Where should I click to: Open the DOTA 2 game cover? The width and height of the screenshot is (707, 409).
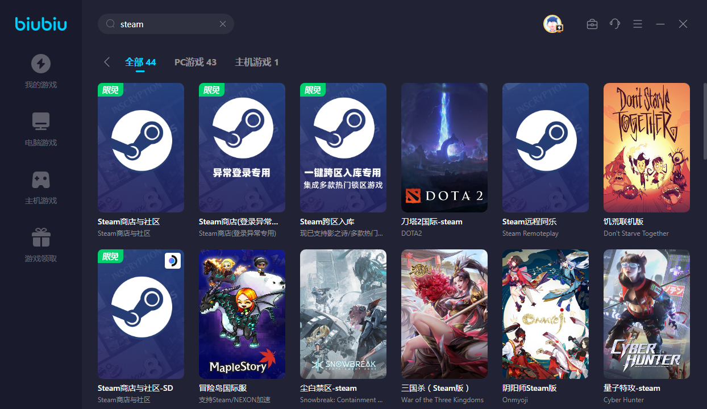(444, 148)
